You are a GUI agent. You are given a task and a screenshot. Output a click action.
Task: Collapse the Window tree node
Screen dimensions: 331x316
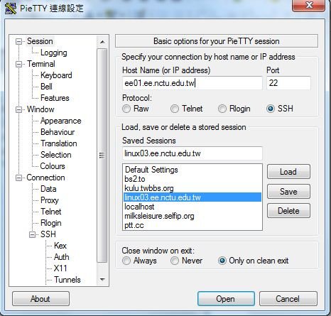pos(18,109)
